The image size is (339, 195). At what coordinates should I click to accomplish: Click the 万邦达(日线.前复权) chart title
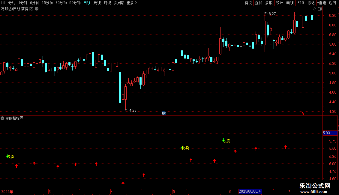[17, 9]
